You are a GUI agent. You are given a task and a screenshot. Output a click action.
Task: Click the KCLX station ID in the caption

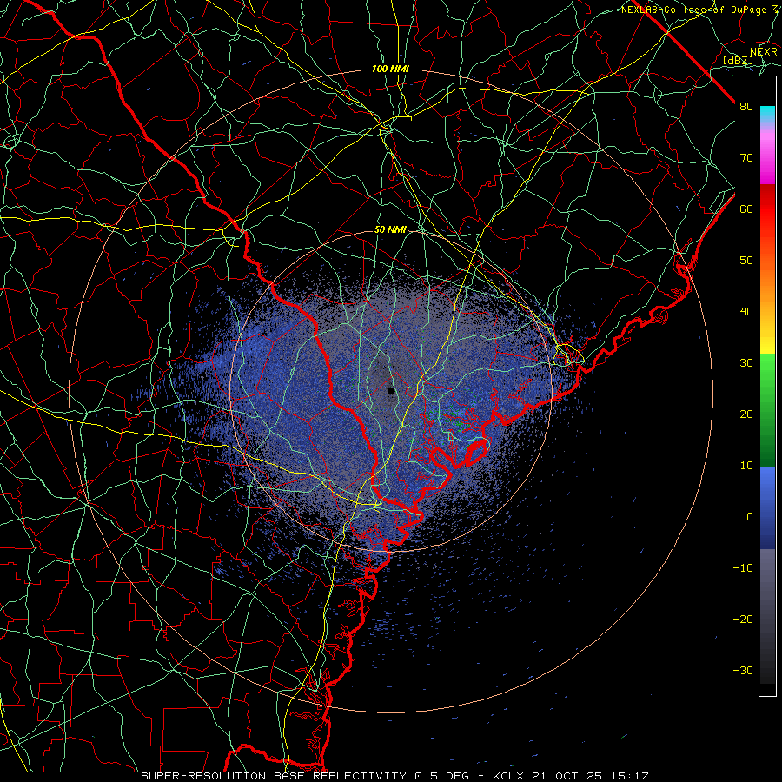pos(508,776)
